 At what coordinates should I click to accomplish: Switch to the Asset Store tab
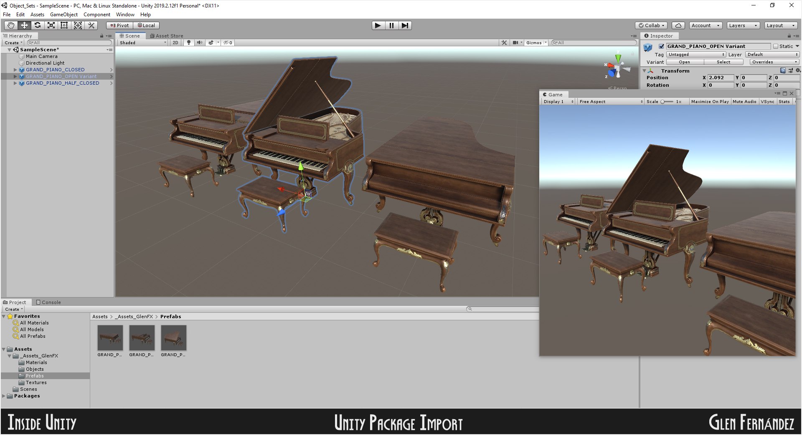click(167, 36)
